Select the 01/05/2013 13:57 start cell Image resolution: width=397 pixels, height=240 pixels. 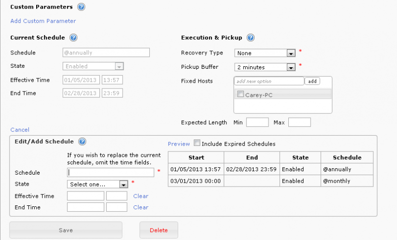click(196, 169)
